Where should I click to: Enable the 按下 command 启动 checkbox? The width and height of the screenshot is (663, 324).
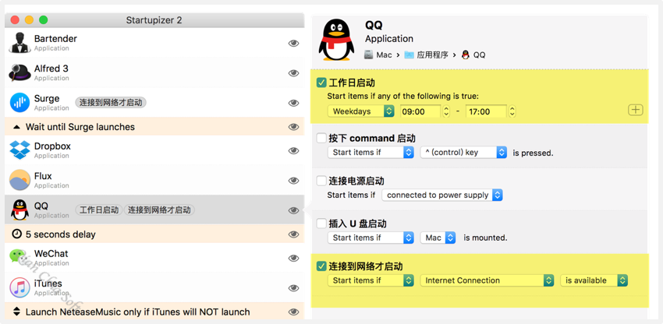[321, 138]
